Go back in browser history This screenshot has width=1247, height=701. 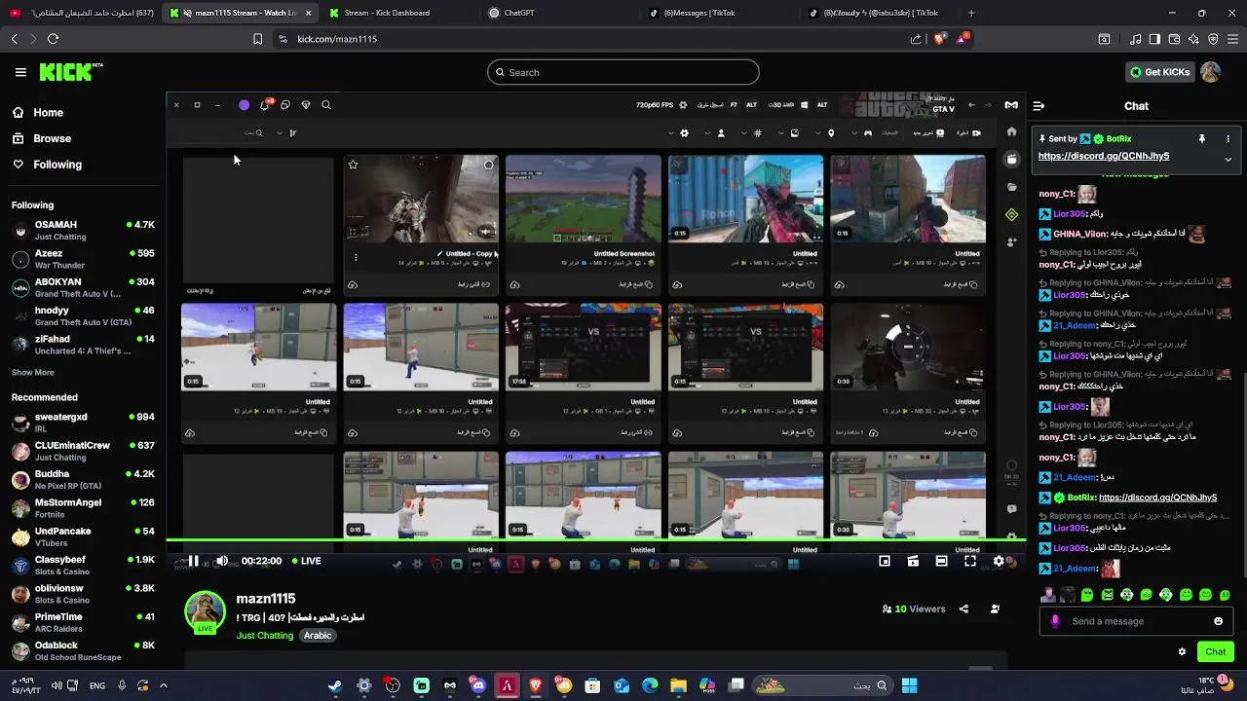[14, 39]
